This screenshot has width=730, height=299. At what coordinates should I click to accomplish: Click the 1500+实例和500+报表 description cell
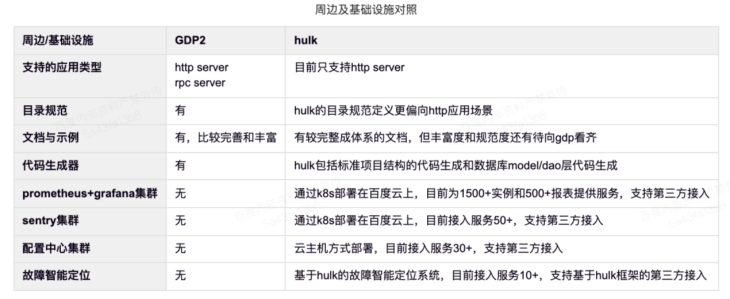pos(502,194)
